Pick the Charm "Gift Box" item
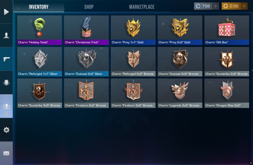This screenshot has width=253, height=165. 227,30
